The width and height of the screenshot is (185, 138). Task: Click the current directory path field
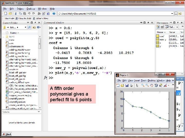[x=114, y=14]
